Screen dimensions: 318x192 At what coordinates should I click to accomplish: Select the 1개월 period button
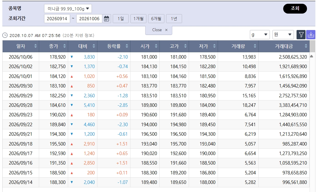coord(138,19)
